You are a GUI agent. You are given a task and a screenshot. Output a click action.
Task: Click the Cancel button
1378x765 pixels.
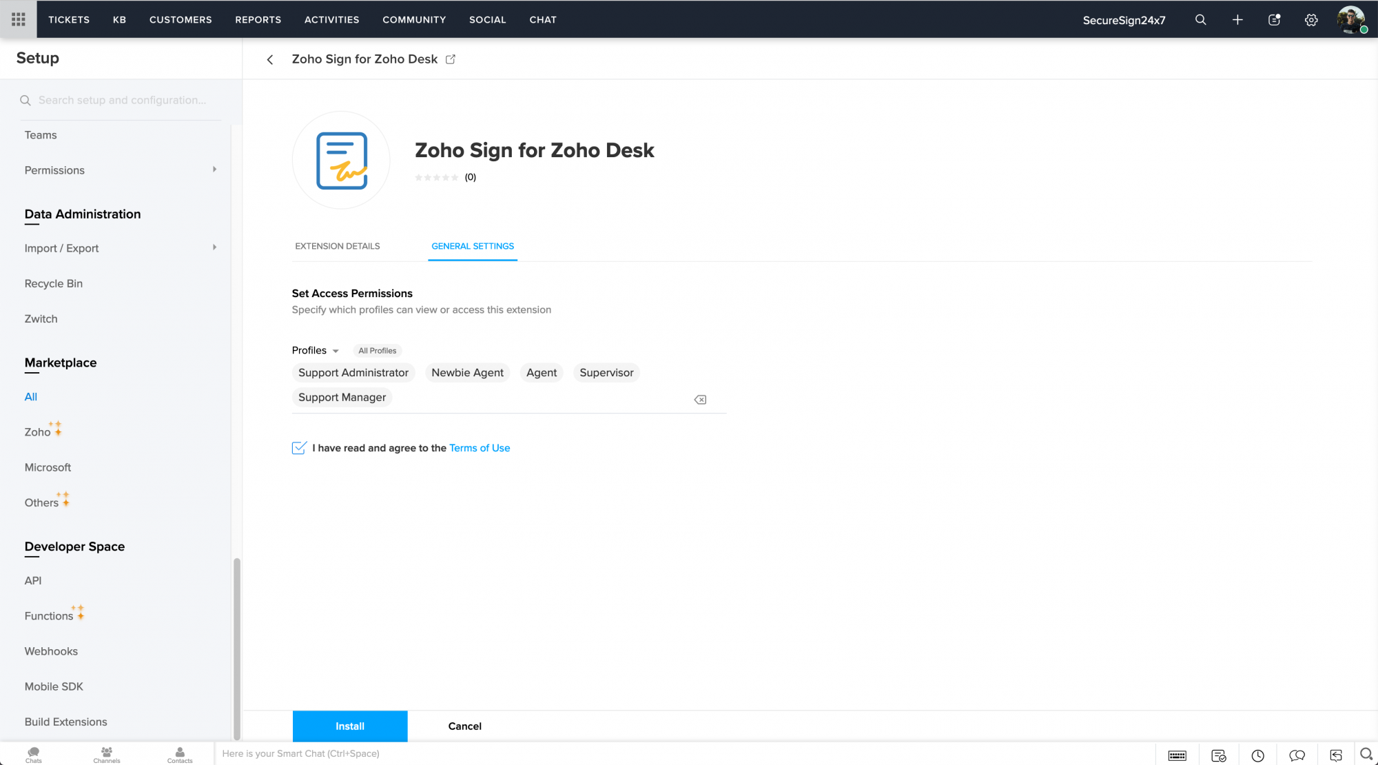coord(464,726)
